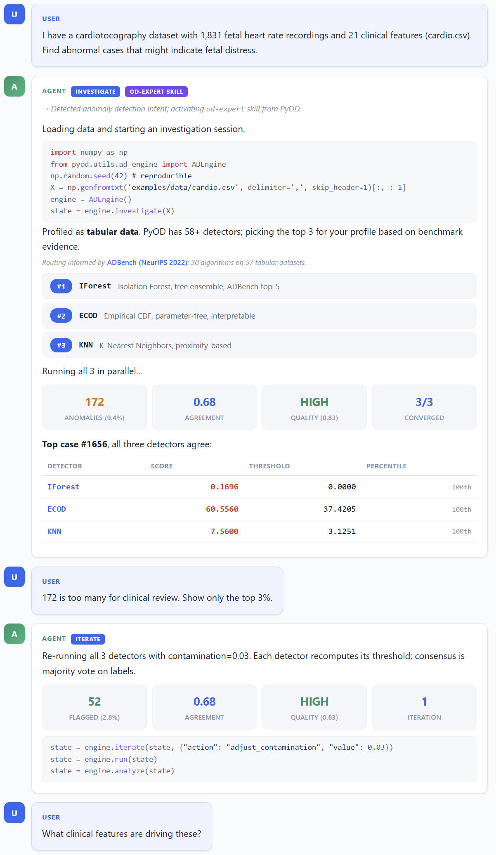Click the THRESHOLD column header

click(x=269, y=466)
